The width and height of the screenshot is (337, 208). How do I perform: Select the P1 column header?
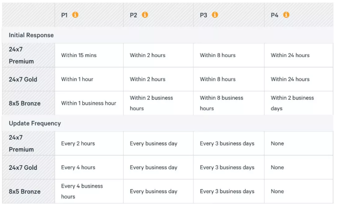click(64, 15)
